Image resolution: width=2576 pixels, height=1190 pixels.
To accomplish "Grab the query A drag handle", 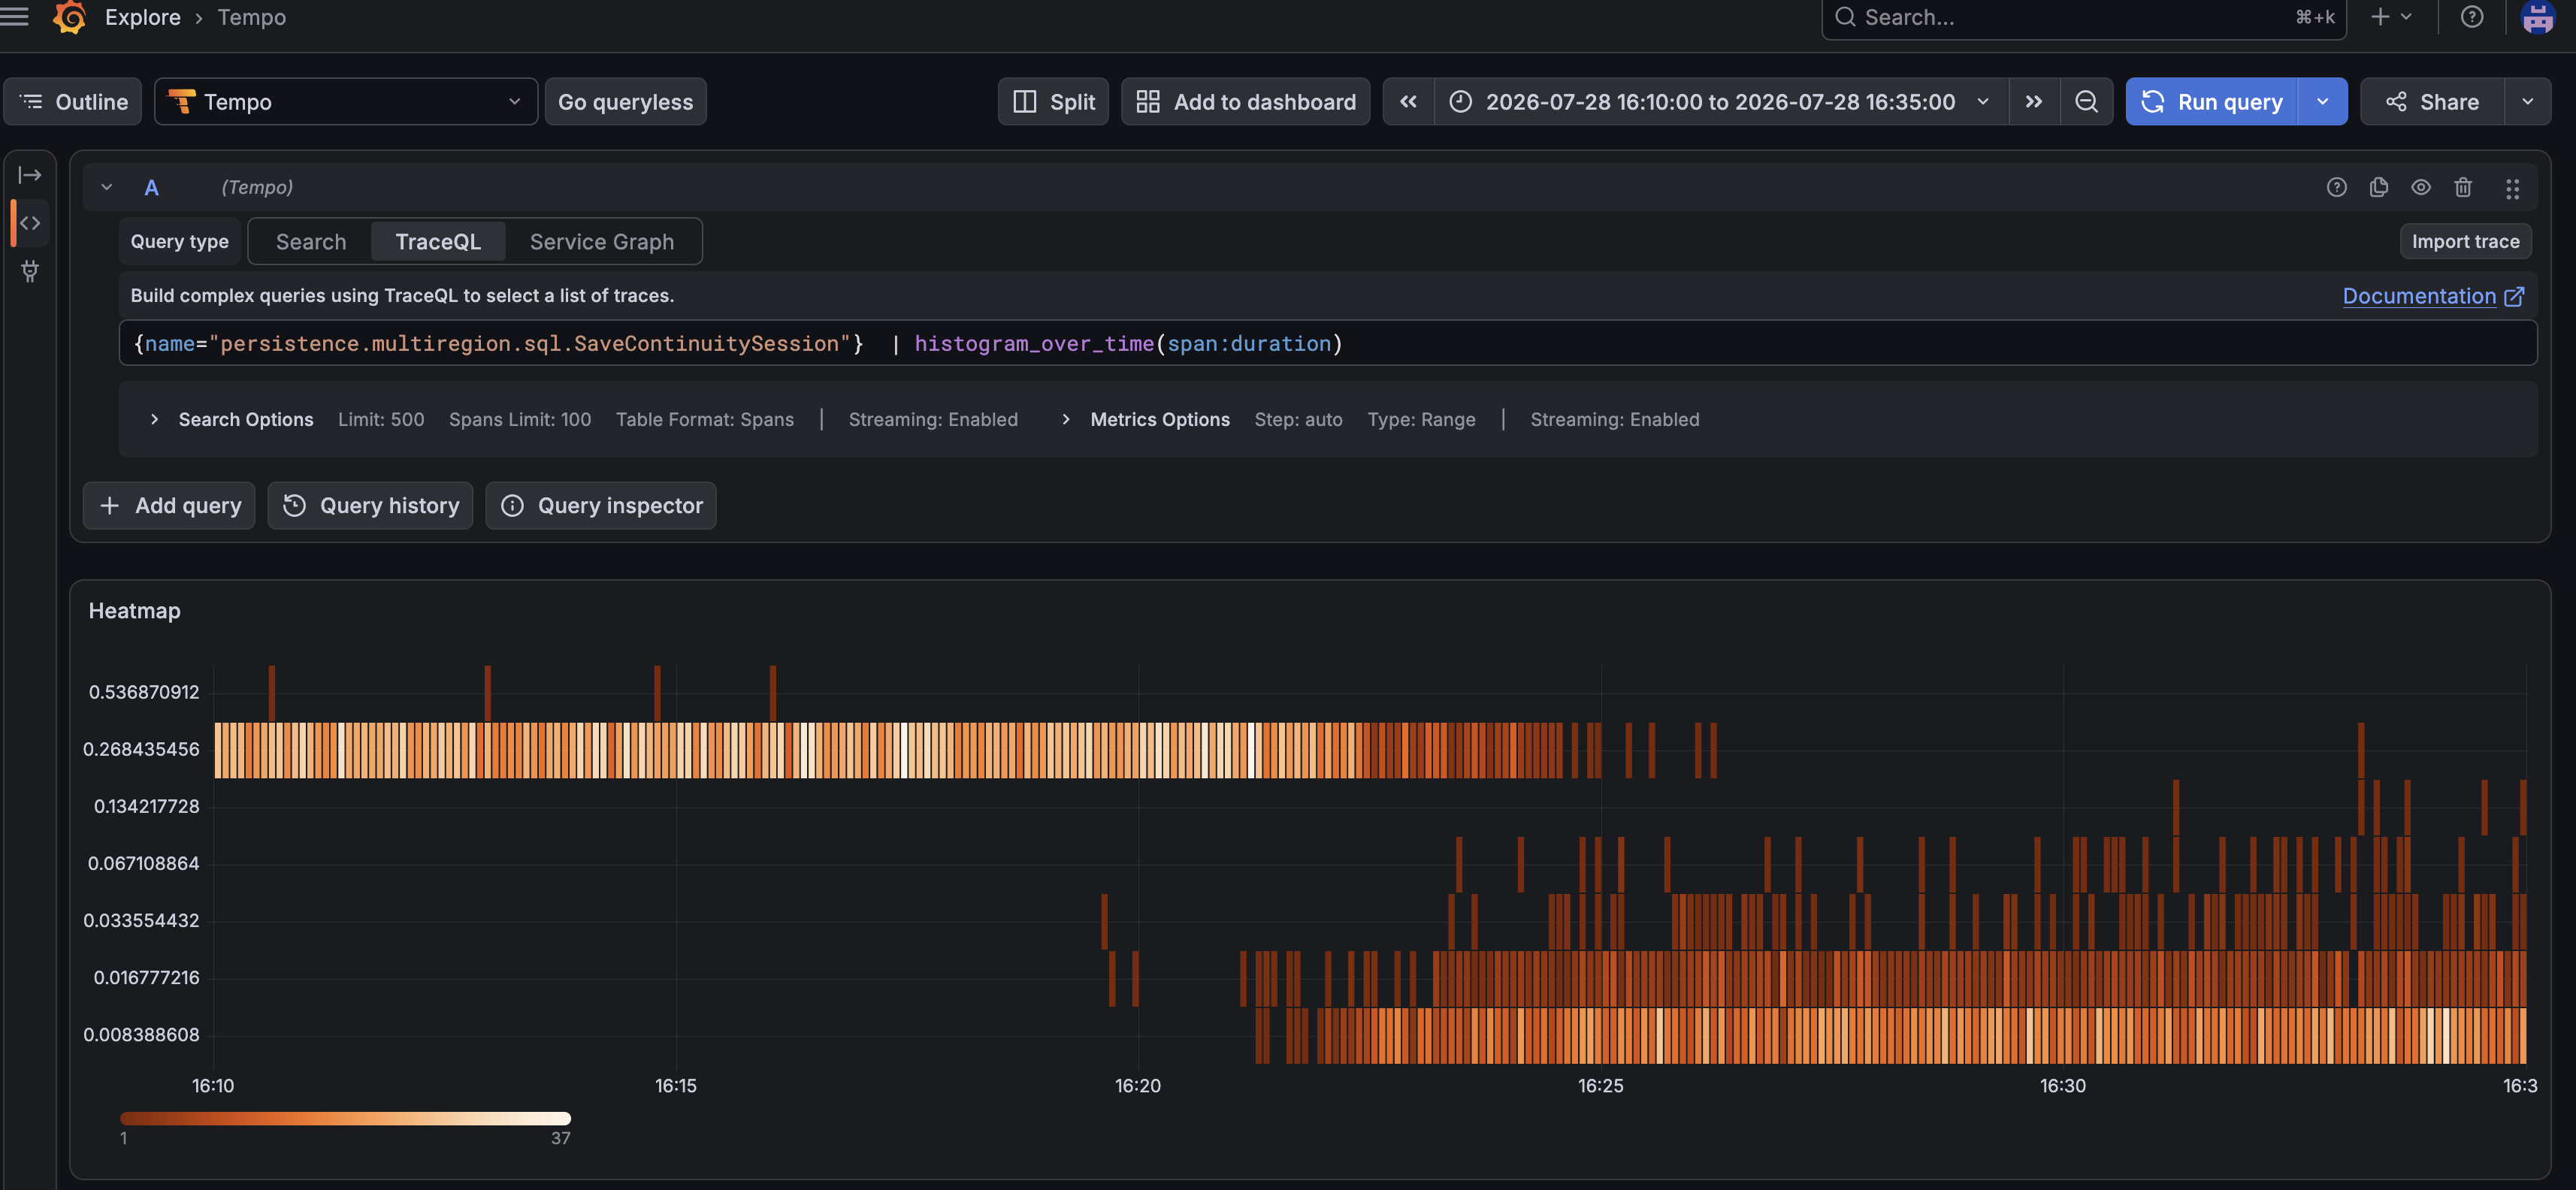I will 2512,188.
